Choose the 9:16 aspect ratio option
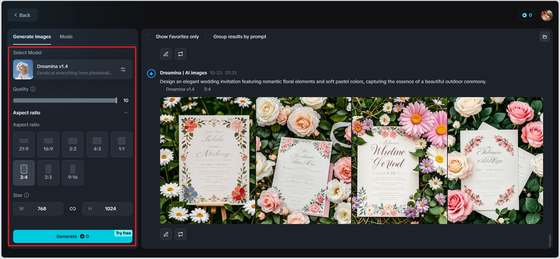 pyautogui.click(x=73, y=172)
